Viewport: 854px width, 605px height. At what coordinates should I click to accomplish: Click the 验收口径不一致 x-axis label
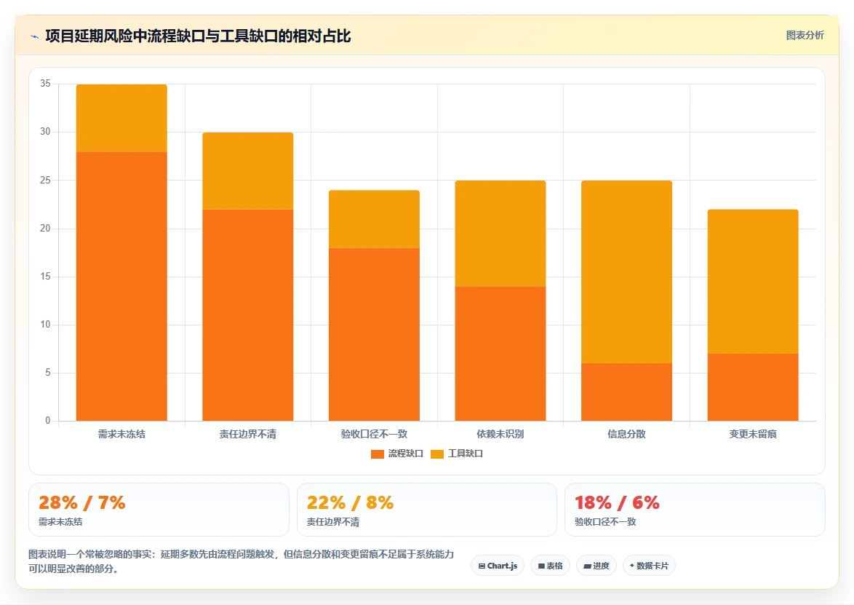coord(374,435)
